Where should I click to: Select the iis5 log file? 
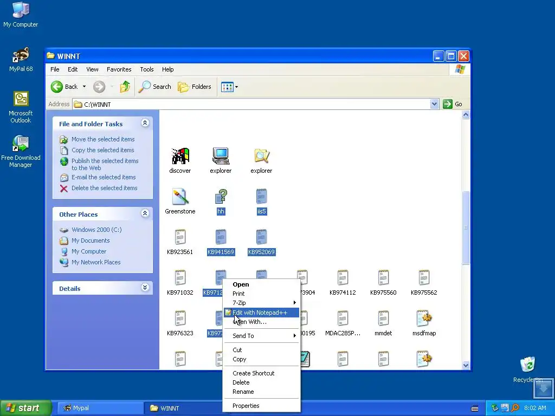(262, 197)
